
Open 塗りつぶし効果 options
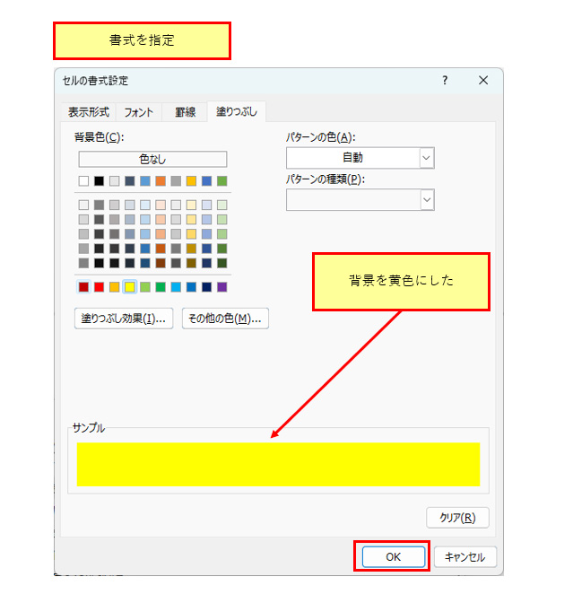pos(124,319)
